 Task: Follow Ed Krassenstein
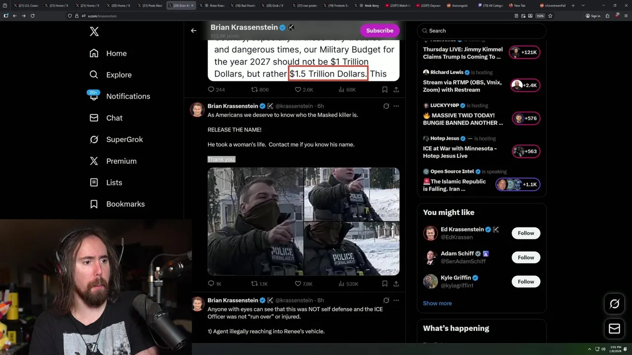[526, 233]
